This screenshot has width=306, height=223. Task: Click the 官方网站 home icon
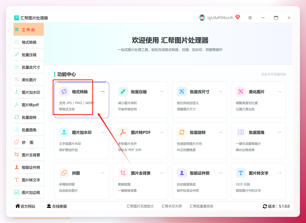tap(18, 206)
